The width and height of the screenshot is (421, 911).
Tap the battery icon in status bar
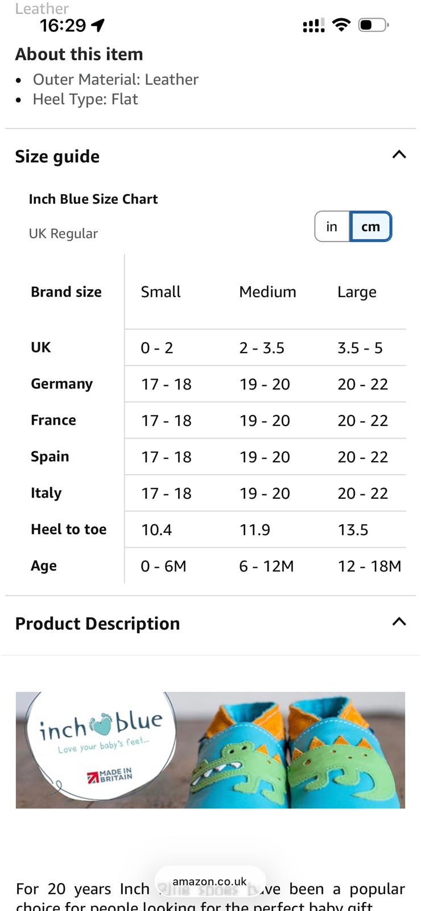373,24
